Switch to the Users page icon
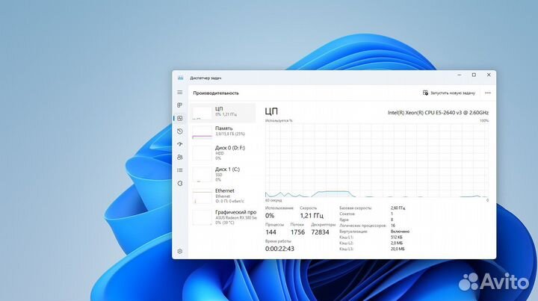This screenshot has width=538, height=301. [x=180, y=157]
